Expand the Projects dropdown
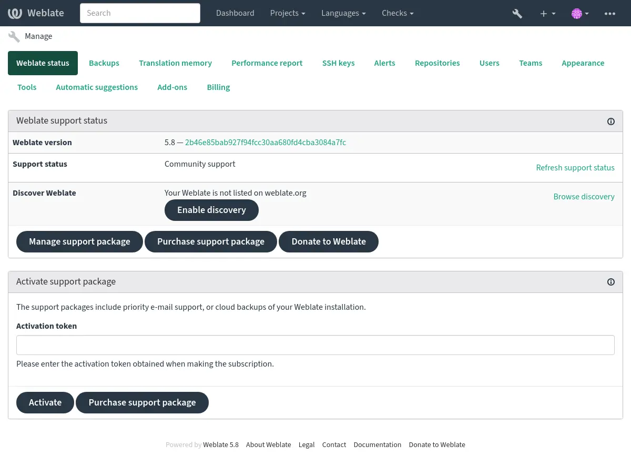 coord(288,13)
